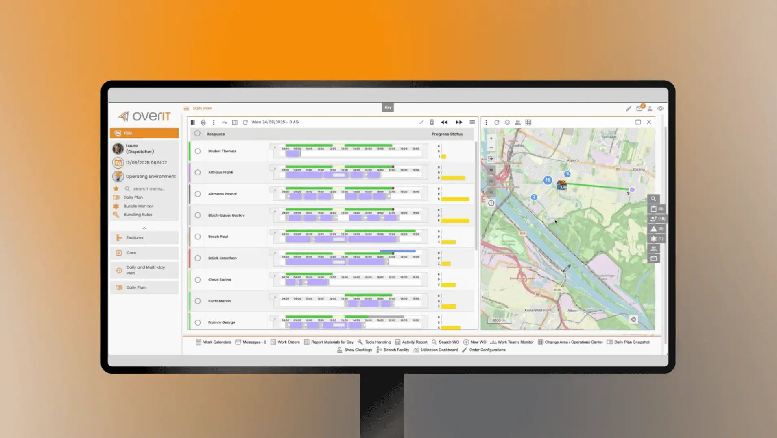
Task: Click the trash delete icon in gantt toolbar
Action: (432, 122)
